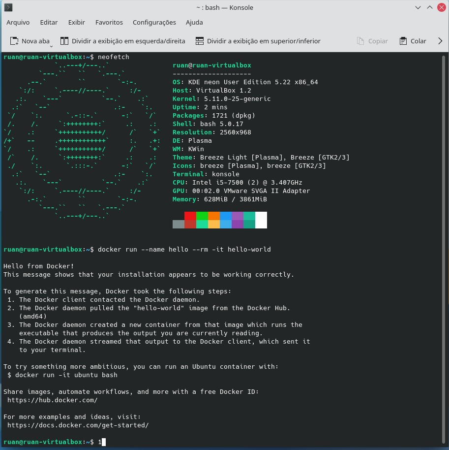Click the typed 'neofetch' command text
This screenshot has height=450, width=449.
114,57
